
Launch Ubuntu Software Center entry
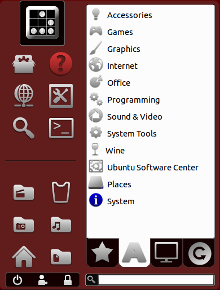(x=151, y=168)
